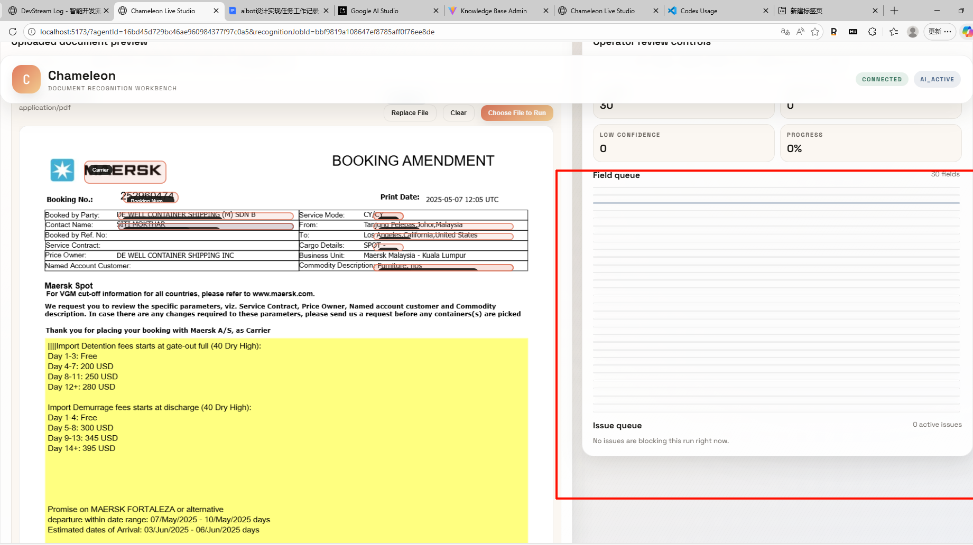Image resolution: width=973 pixels, height=545 pixels.
Task: Click the 'Promise on MAERSK FORTALEZA or alternative' line
Action: pyautogui.click(x=136, y=510)
